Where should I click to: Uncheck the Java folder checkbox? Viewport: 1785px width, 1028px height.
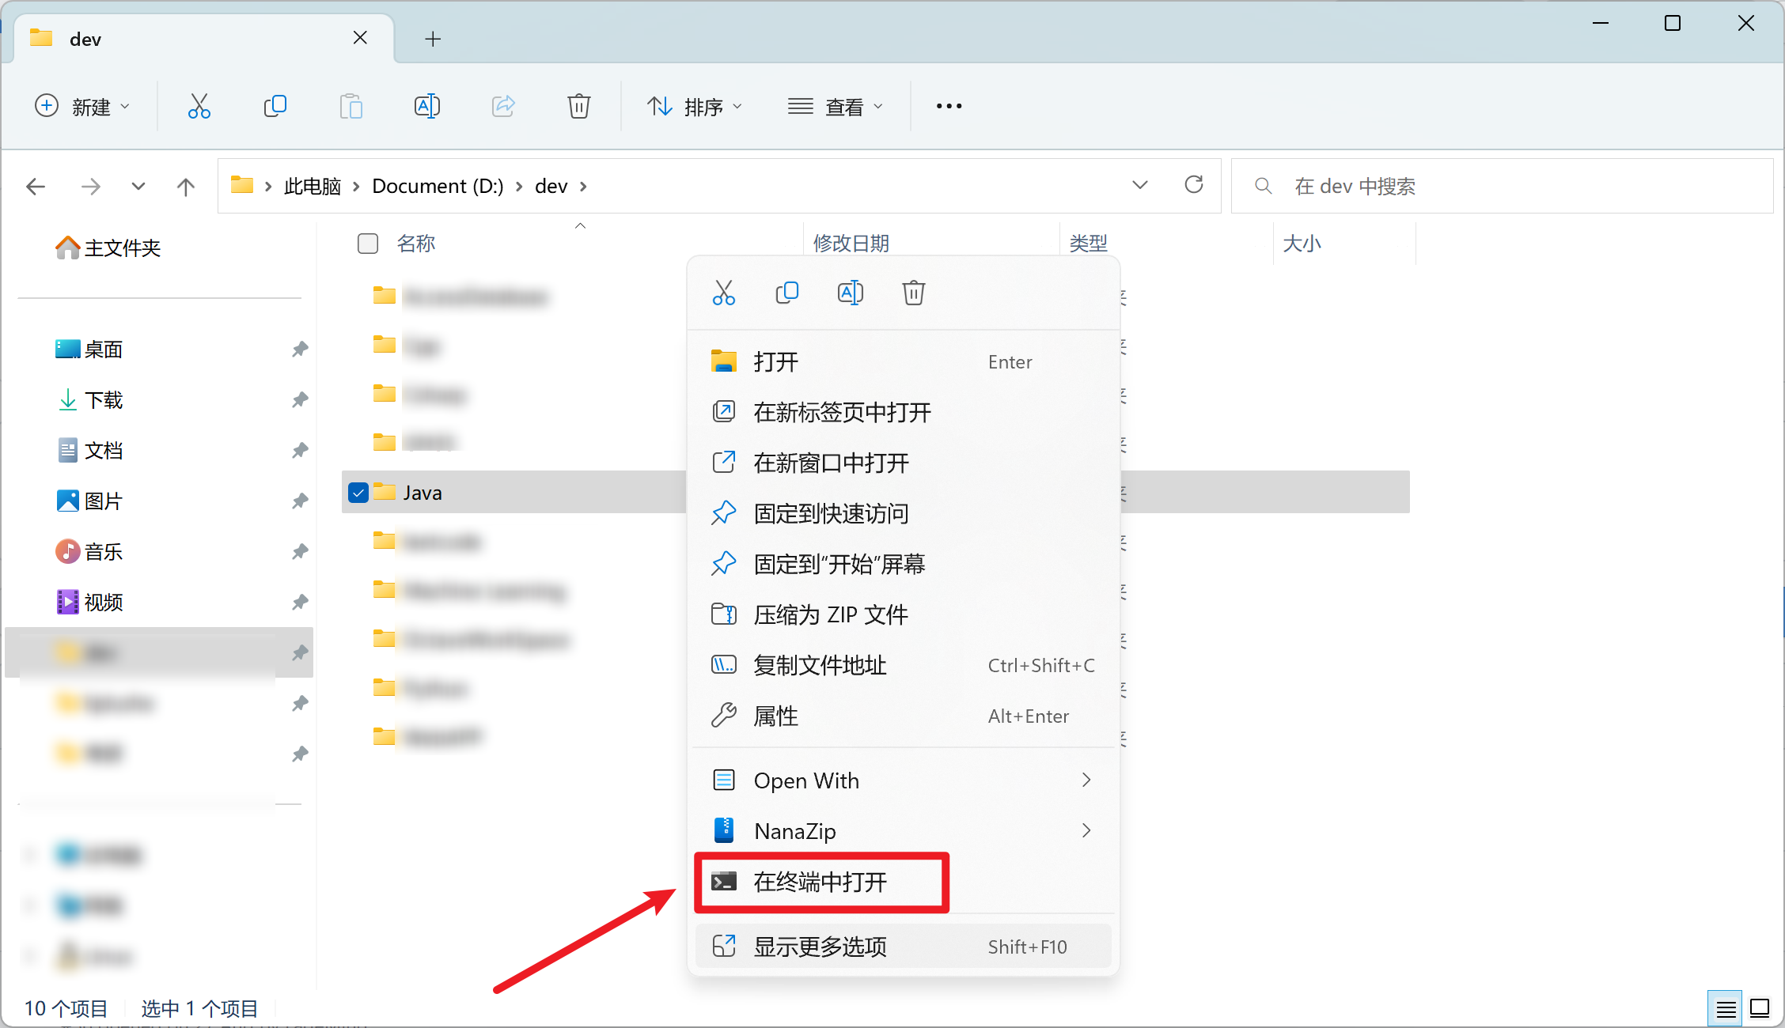coord(358,493)
